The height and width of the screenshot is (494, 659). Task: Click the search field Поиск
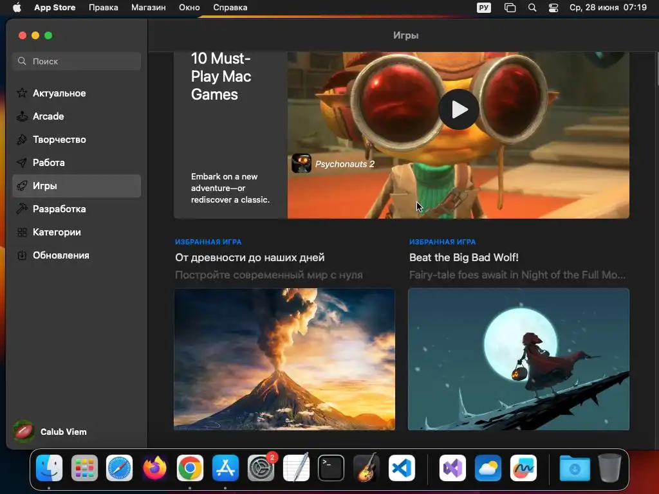coord(77,61)
